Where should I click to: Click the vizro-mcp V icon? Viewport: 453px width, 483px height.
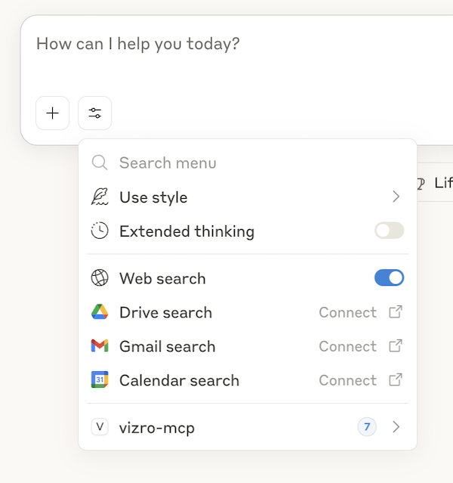(100, 427)
